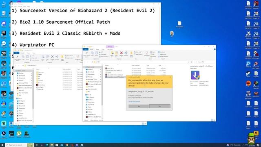Click Pin to Quick access in RE2 ribbon
This screenshot has height=147, width=261.
tap(86, 54)
